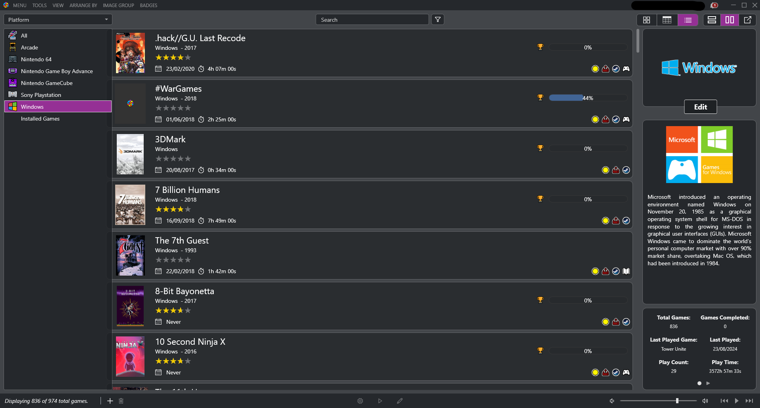Click the 8-Bit Bayonetta trophy icon

(x=540, y=300)
